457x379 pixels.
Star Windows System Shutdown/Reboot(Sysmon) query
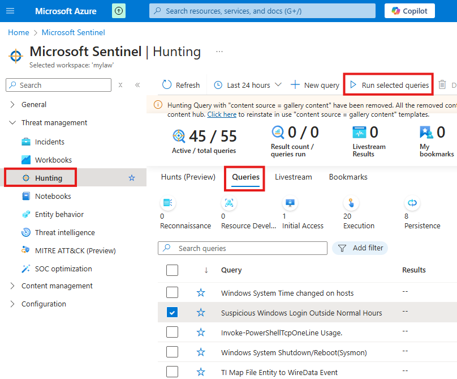[201, 352]
